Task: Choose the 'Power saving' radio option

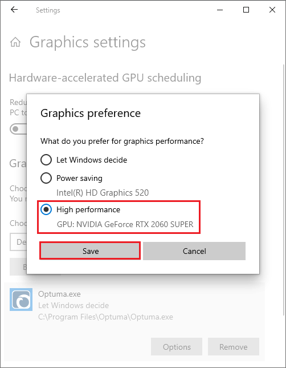Action: [x=46, y=178]
